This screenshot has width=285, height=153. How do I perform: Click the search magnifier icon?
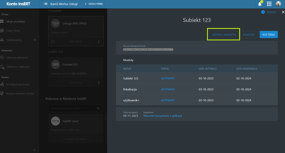(x=98, y=108)
